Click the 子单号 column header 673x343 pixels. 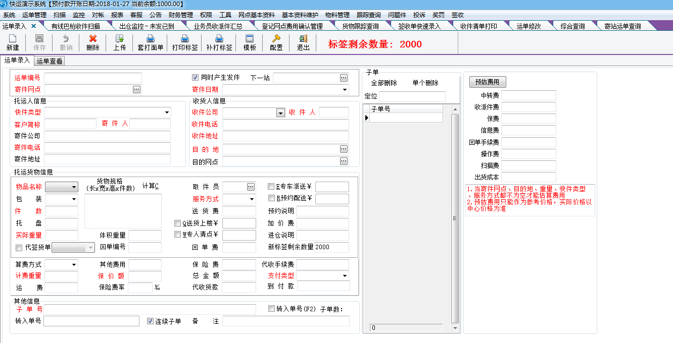(x=406, y=109)
